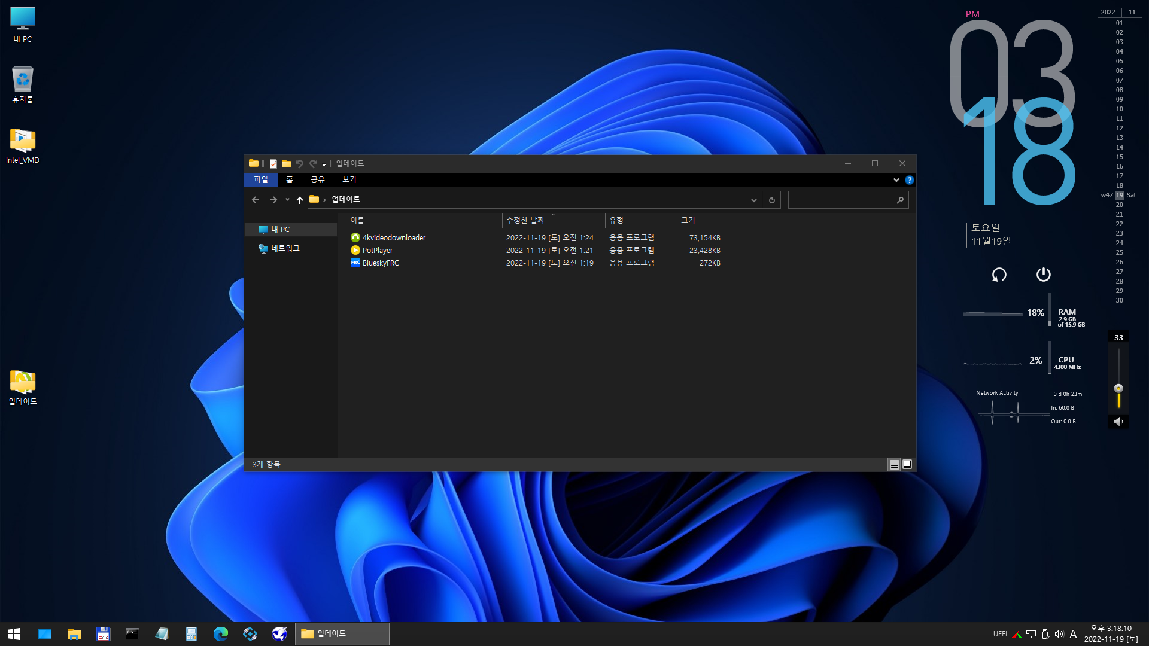Open the taskbar clock and date
1149x646 pixels.
[1111, 634]
